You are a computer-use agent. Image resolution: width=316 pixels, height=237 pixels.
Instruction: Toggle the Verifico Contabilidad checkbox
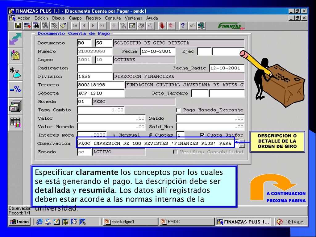[175, 152]
